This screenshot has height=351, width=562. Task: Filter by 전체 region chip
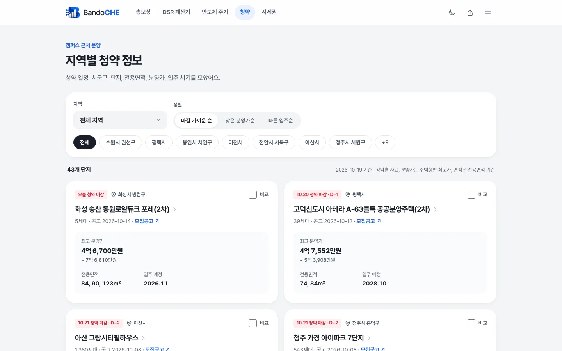coord(85,142)
